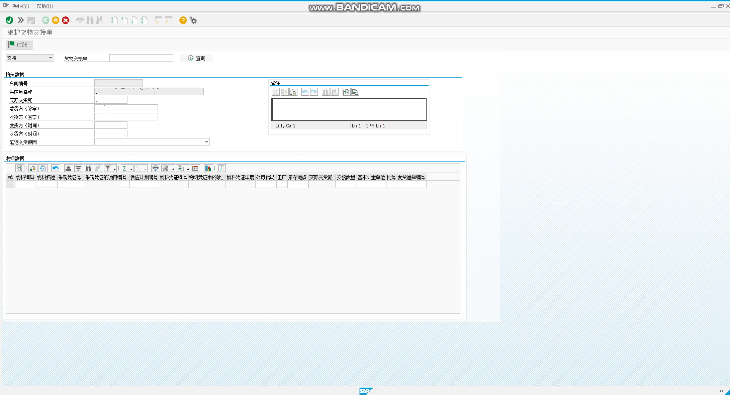Click the 过账 post button

pyautogui.click(x=19, y=45)
